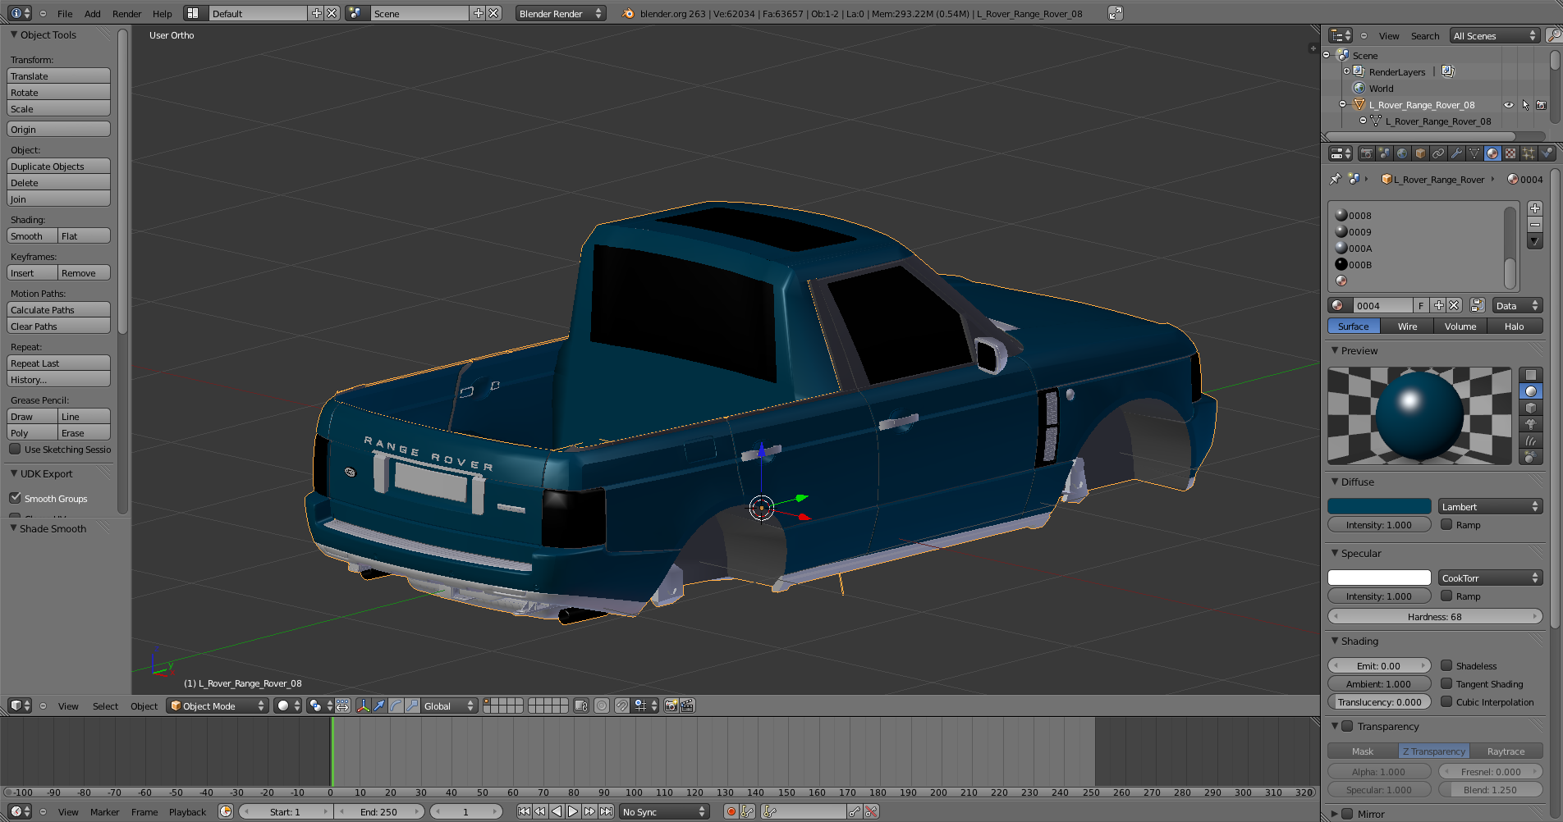The width and height of the screenshot is (1563, 822).
Task: Click Calculate Paths button
Action: [58, 309]
